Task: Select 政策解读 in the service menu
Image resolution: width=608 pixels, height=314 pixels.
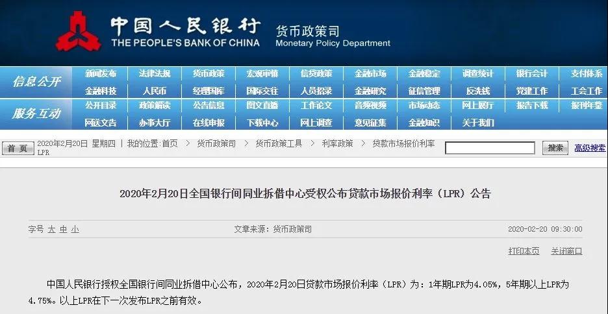Action: (x=155, y=105)
